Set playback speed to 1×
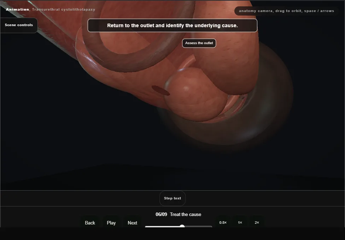 (240, 222)
